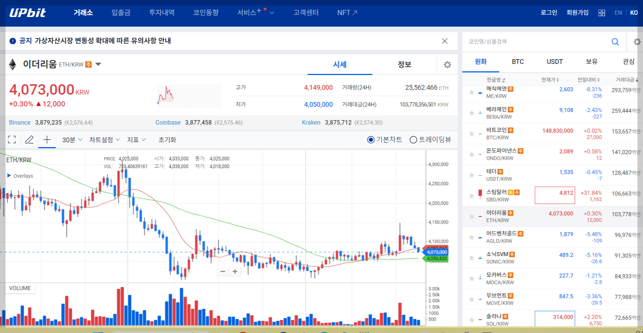Favorite star for 이더리움 ETH/KRW row
This screenshot has height=333, width=643.
(x=471, y=217)
